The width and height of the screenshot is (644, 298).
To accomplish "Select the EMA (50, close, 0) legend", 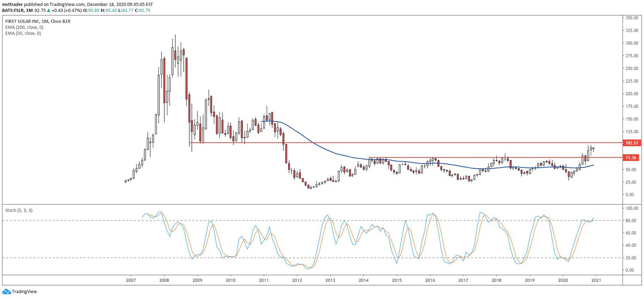I will [23, 33].
